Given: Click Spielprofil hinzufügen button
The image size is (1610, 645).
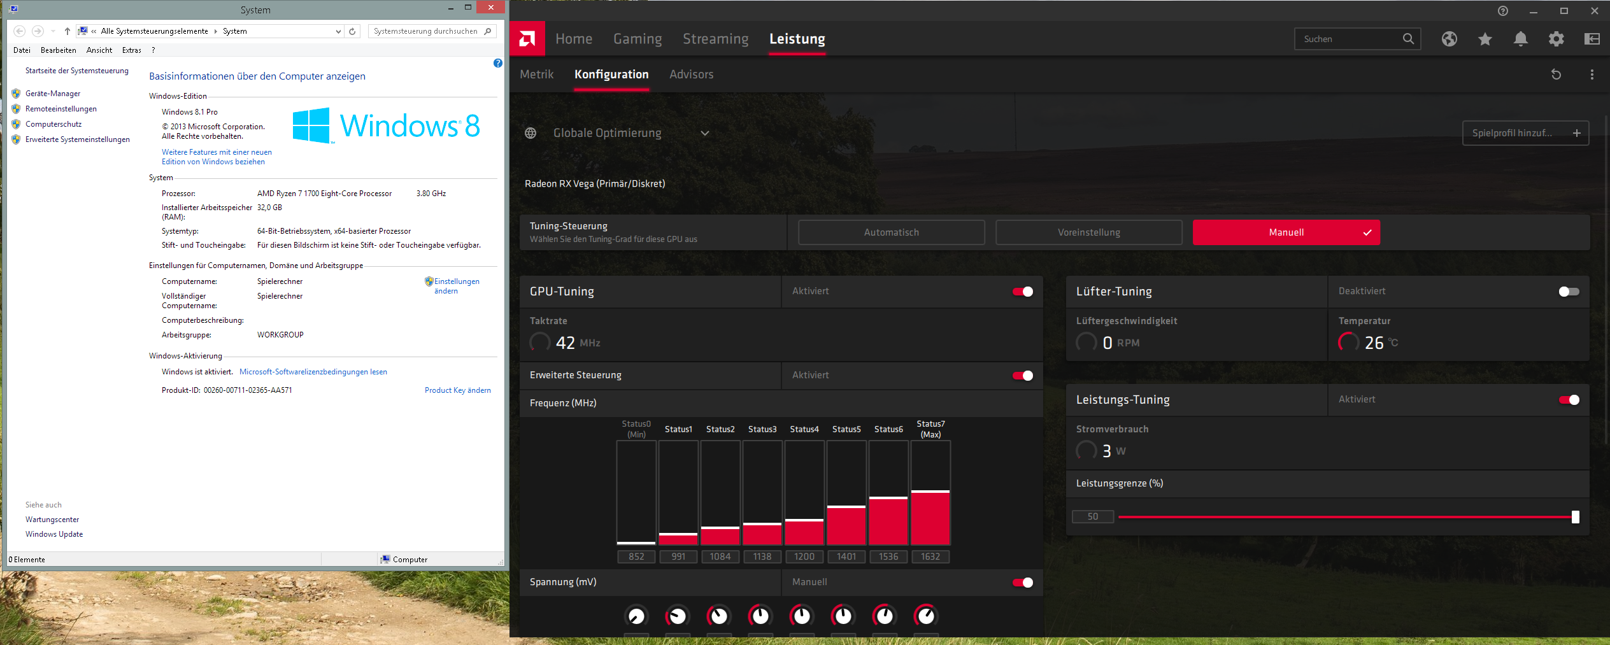Looking at the screenshot, I should point(1526,133).
